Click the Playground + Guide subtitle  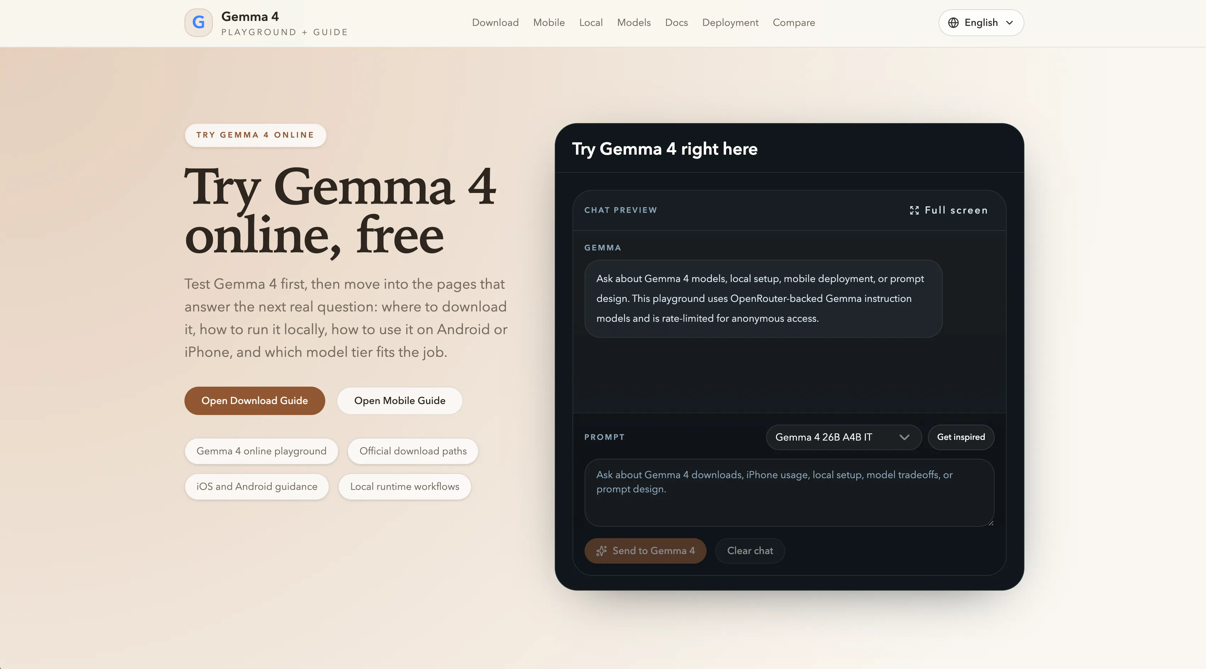(x=284, y=32)
